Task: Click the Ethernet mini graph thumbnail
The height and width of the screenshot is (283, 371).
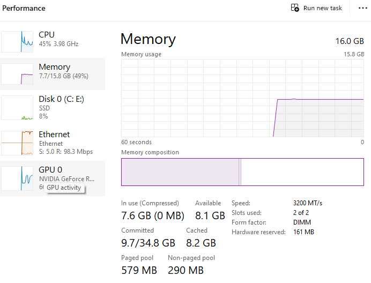Action: point(17,143)
